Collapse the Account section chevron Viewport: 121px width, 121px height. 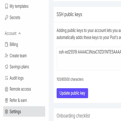click(x=20, y=34)
